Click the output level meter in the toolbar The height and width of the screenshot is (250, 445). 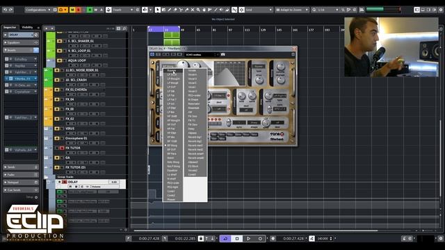tap(383, 9)
